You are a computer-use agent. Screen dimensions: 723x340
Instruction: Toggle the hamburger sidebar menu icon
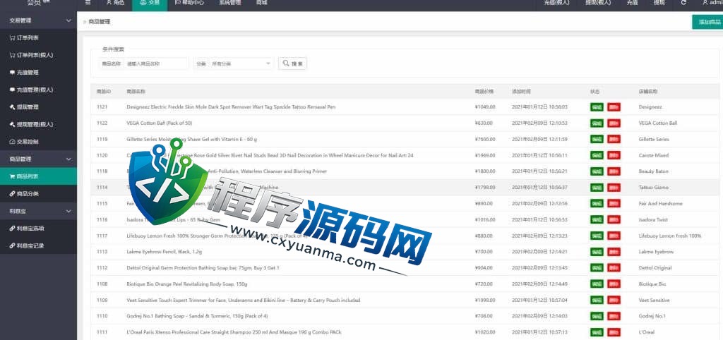[x=88, y=3]
